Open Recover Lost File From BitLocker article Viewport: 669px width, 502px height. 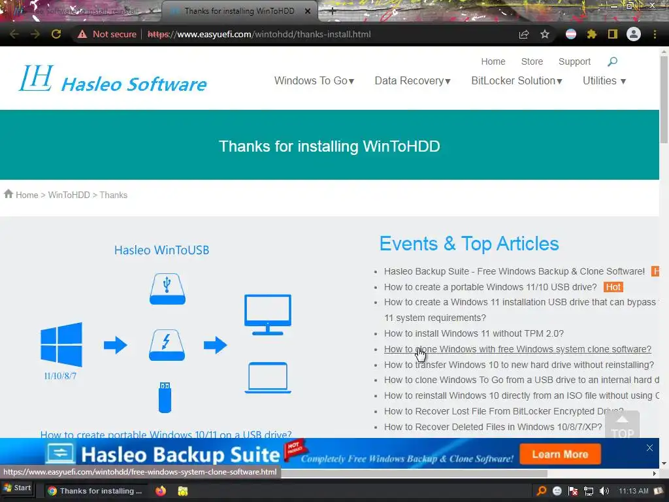[504, 411]
